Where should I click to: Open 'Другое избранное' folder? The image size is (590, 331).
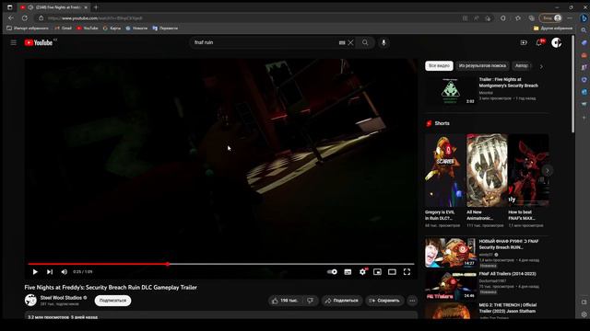(x=553, y=29)
